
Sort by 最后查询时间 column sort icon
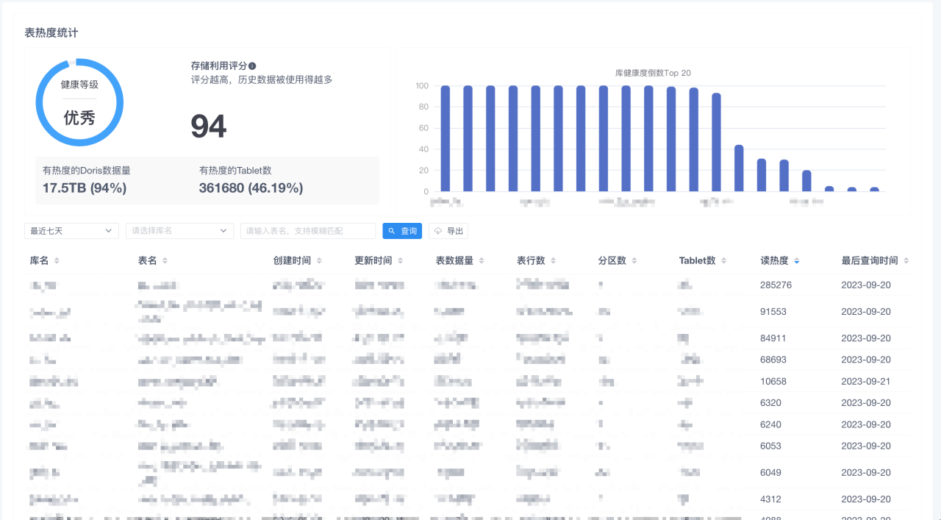coord(906,261)
